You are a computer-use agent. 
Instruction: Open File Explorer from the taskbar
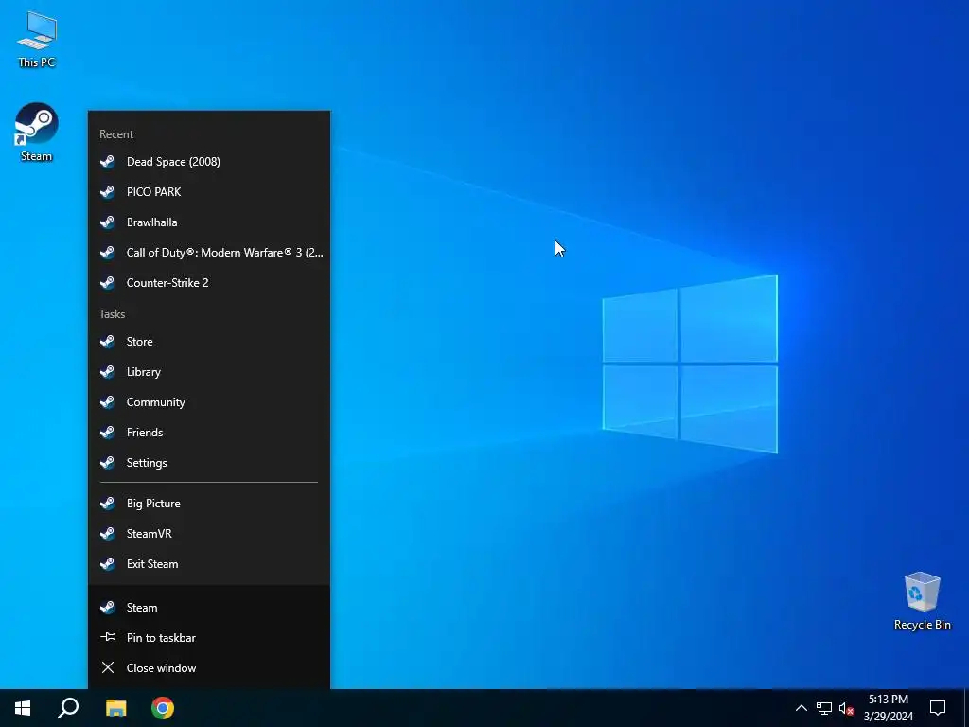(x=115, y=708)
